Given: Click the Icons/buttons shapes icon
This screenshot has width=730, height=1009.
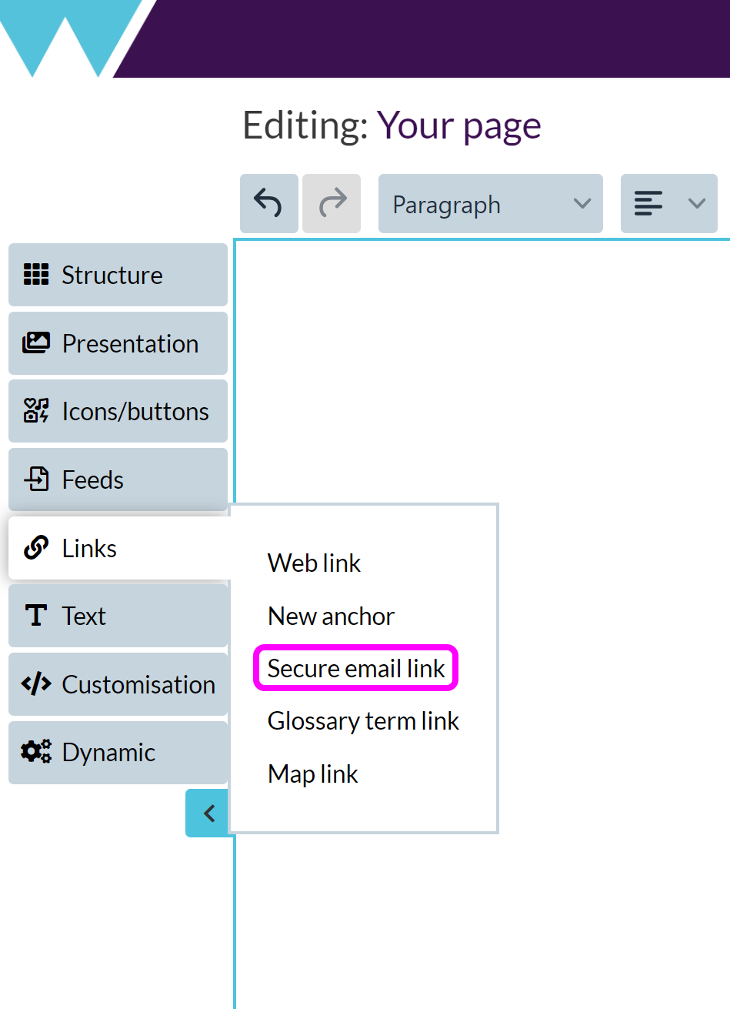Looking at the screenshot, I should 36,411.
